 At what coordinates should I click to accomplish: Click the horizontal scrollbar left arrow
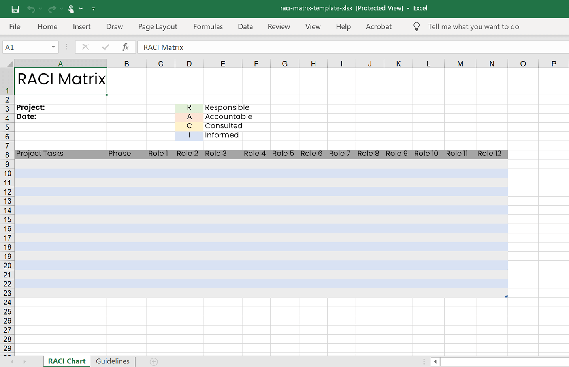point(435,361)
